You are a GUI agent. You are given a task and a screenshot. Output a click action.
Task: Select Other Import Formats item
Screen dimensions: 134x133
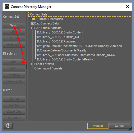point(48,68)
